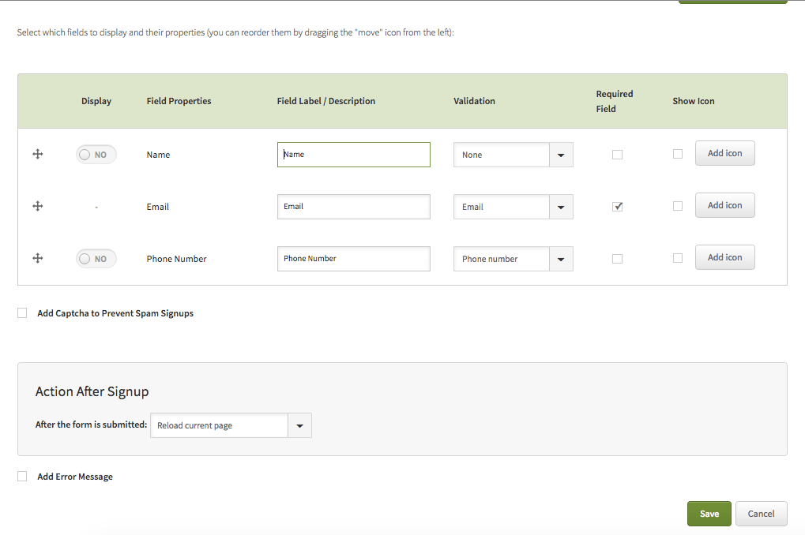
Task: Enable Show Icon checkbox for Name row
Action: click(x=678, y=154)
